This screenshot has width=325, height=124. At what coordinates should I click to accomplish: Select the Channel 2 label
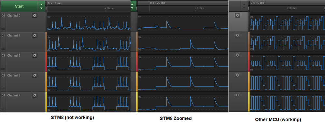(14, 55)
